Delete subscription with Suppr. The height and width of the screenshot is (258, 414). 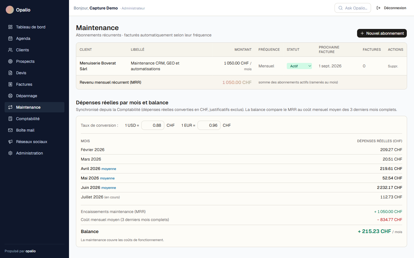393,66
